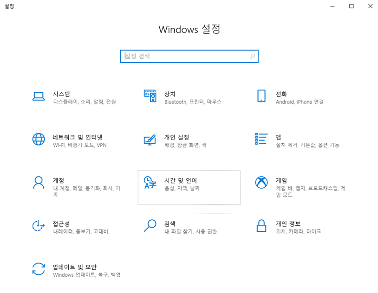Go to 접근성 title

61,223
